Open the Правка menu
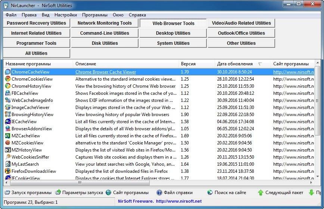 tap(29, 15)
